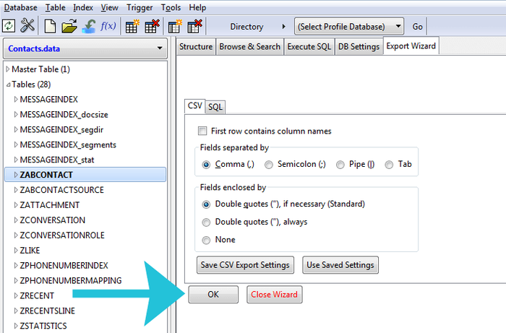Expand the ZRECENT table node

tap(15, 295)
